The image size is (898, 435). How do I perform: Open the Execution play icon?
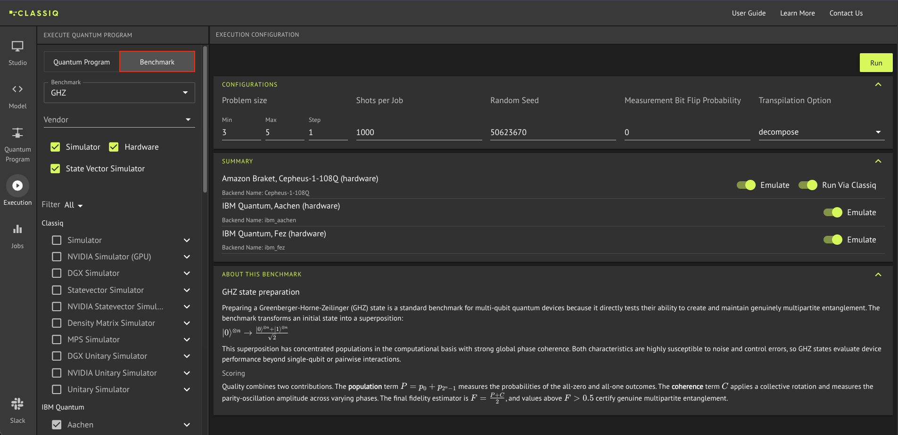pyautogui.click(x=17, y=186)
